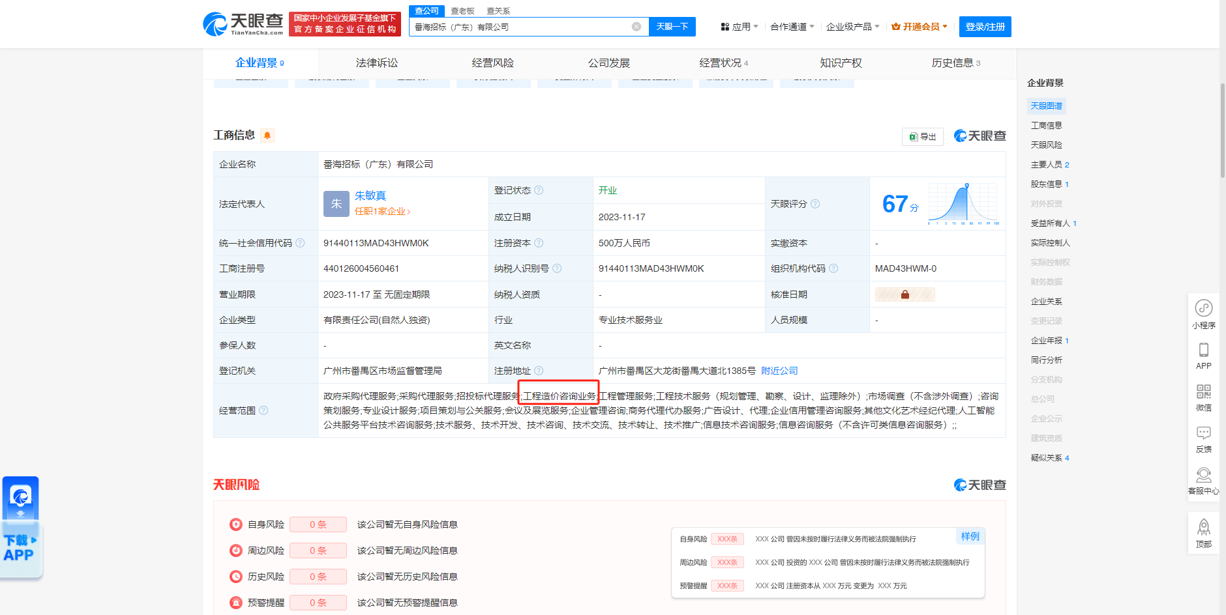This screenshot has width=1226, height=615.
Task: Click help icon next to 注册资本
Action: click(x=539, y=243)
